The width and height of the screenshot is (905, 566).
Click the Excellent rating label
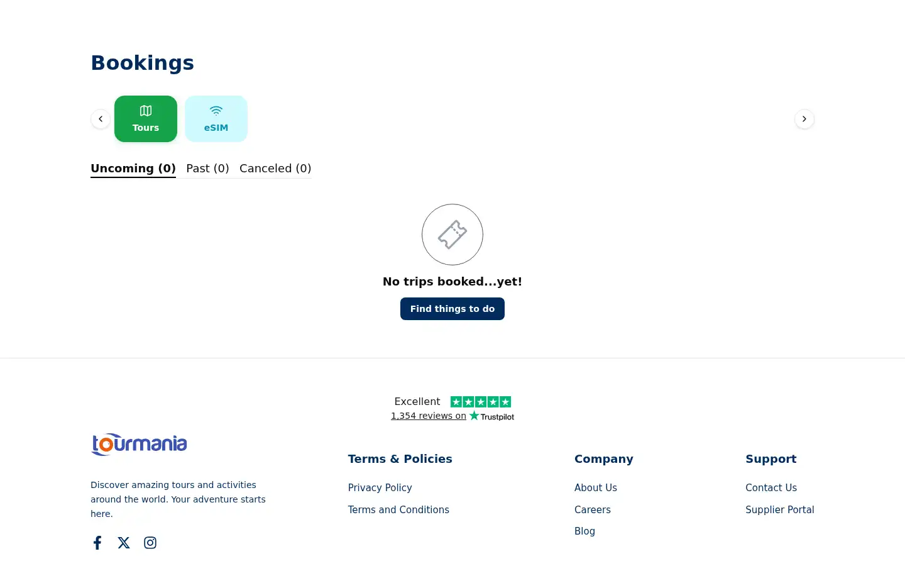point(417,402)
